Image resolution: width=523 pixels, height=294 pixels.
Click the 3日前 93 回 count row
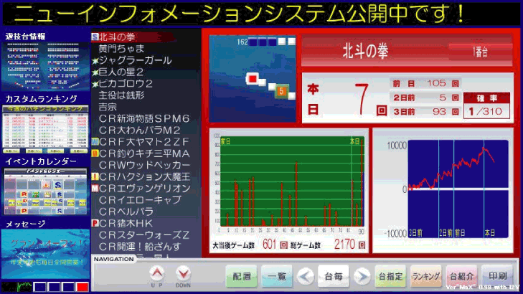click(425, 112)
